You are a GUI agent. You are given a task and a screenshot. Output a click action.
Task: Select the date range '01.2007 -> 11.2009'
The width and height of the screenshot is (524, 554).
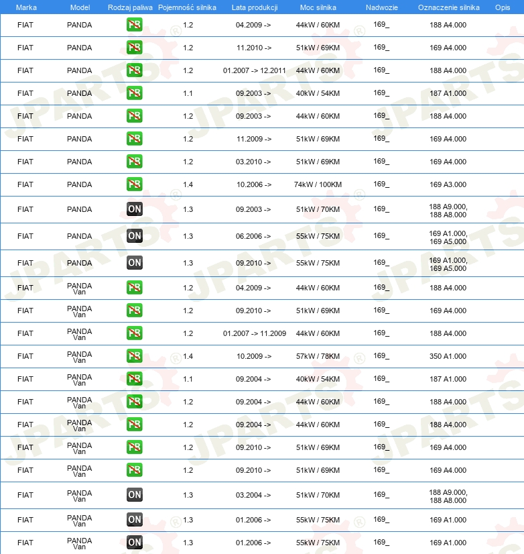click(254, 333)
